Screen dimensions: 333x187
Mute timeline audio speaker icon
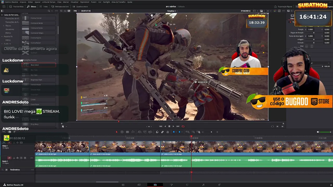[x=318, y=132]
